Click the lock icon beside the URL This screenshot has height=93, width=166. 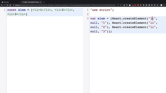point(14,5)
